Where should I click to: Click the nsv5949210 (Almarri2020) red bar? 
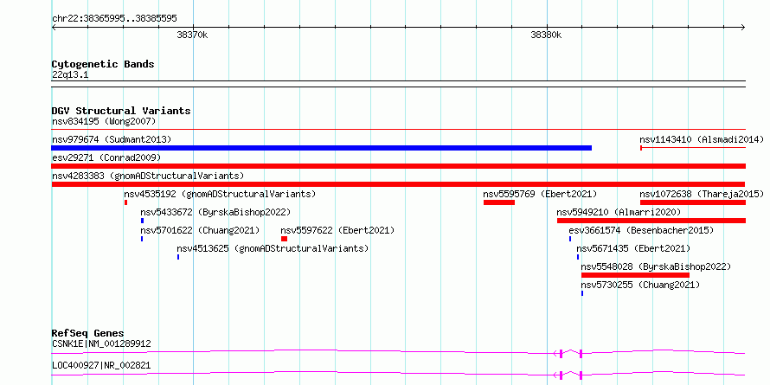651,221
